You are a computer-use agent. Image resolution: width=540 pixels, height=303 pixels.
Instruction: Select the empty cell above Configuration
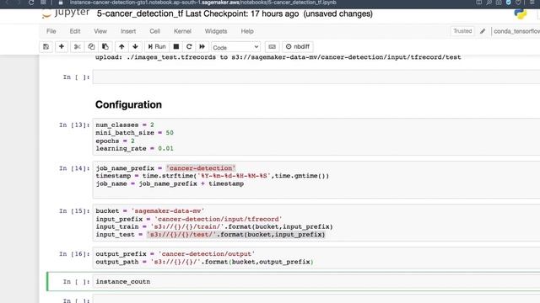coord(316,77)
